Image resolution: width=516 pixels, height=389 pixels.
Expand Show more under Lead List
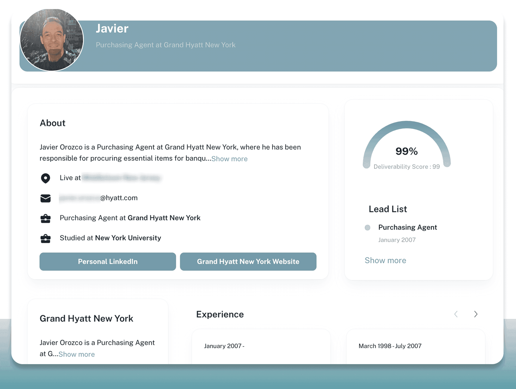(x=385, y=260)
